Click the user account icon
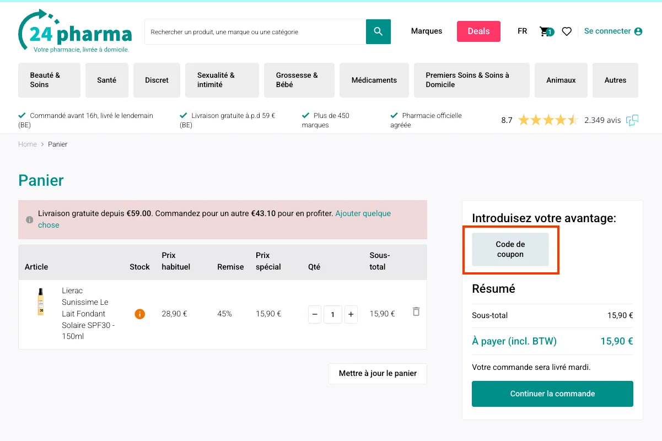662x441 pixels. (638, 31)
